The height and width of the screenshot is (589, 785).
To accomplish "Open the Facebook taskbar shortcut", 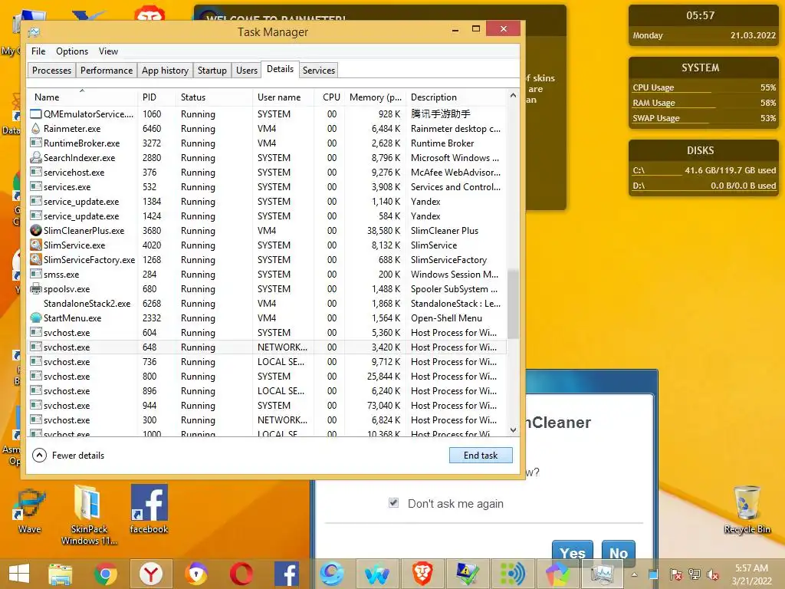I will [287, 574].
